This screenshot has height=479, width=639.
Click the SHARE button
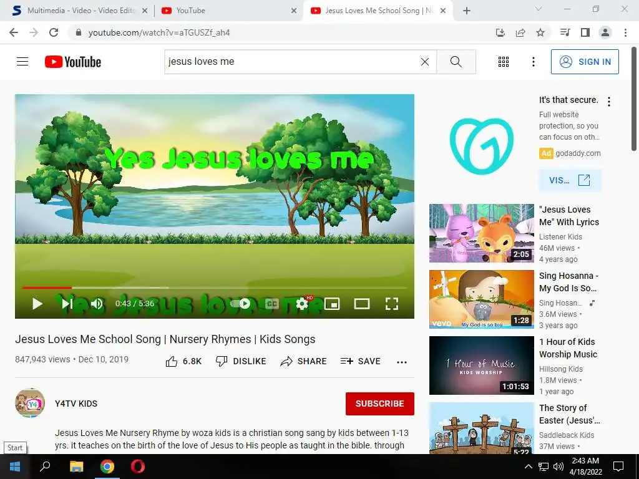click(x=304, y=361)
